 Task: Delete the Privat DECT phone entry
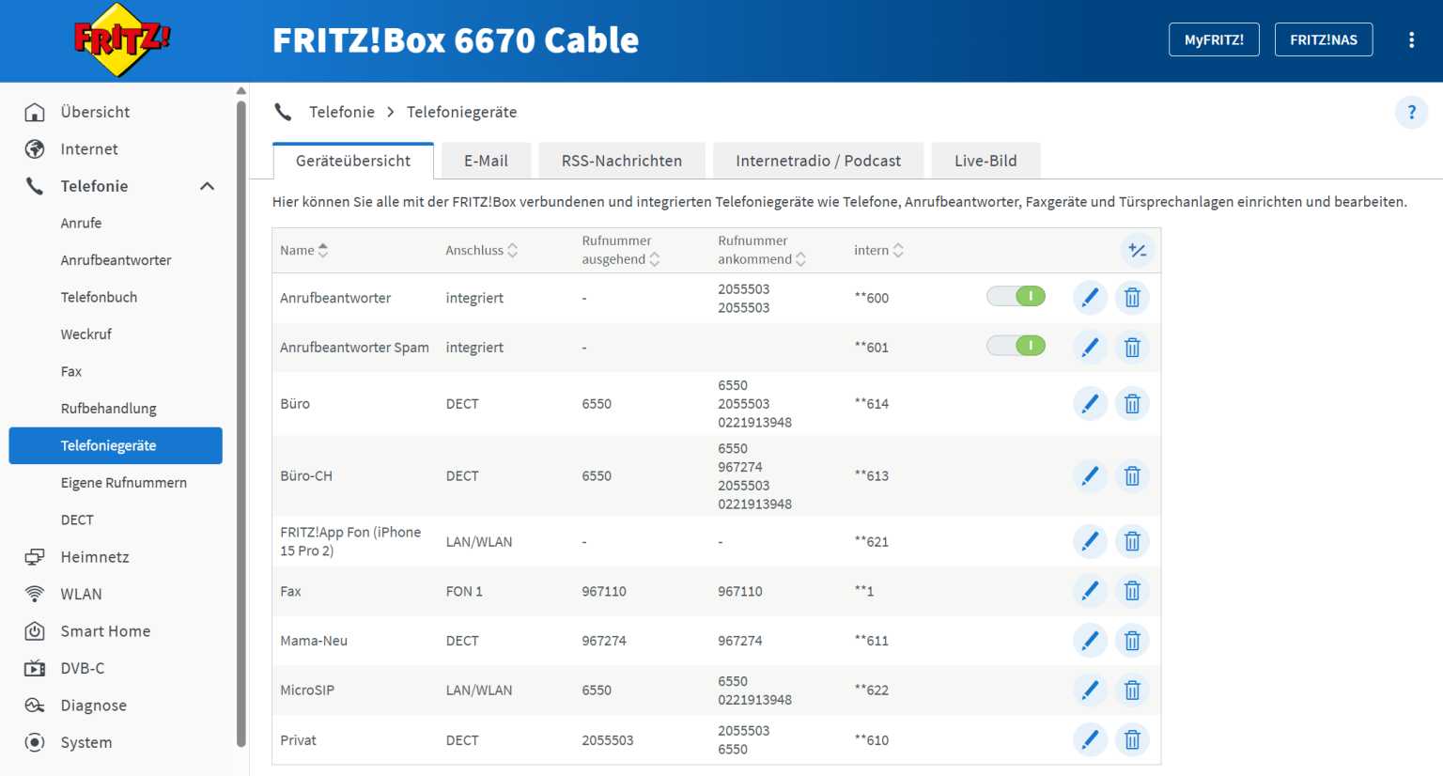(x=1132, y=740)
